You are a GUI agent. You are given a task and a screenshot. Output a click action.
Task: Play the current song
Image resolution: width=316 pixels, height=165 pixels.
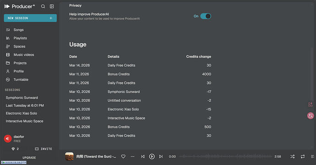(152, 156)
